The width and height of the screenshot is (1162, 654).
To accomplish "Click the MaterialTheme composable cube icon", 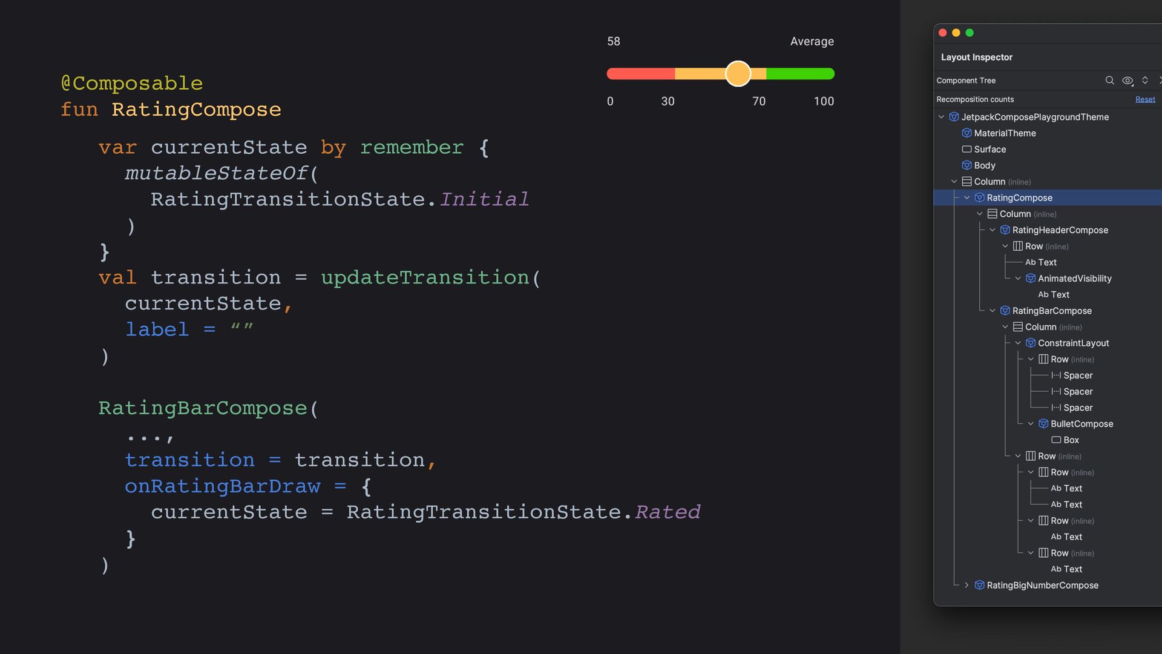I will click(967, 133).
